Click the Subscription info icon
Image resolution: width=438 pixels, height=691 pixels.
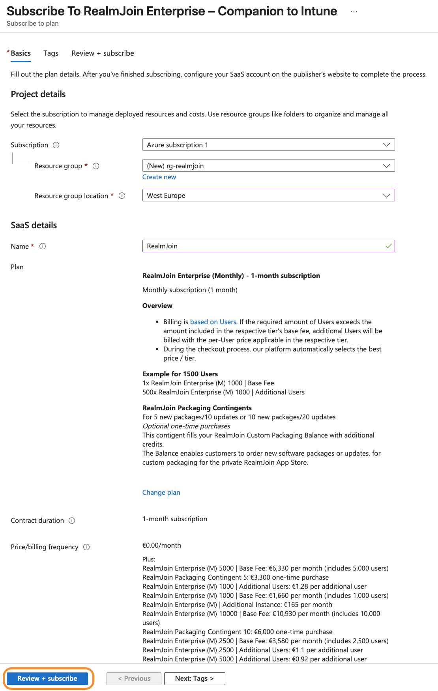[56, 145]
